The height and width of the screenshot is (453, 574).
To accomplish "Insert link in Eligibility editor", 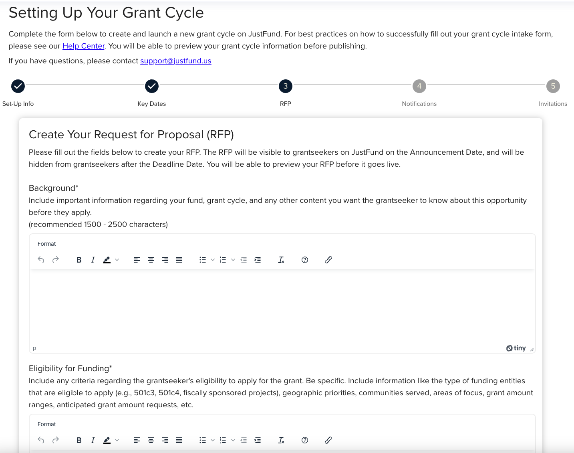I will coord(328,440).
